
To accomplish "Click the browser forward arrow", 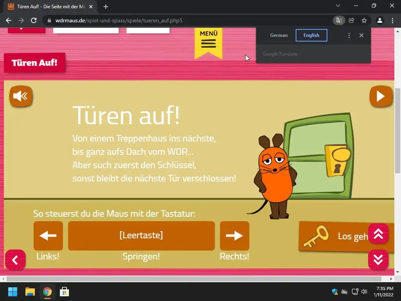I will (x=21, y=20).
